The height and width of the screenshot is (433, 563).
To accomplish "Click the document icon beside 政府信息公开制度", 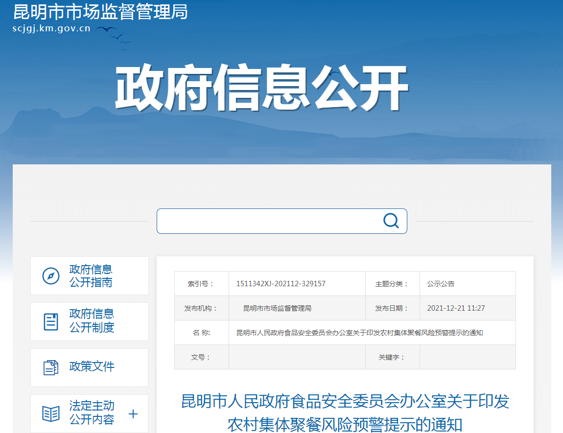I will (x=51, y=322).
